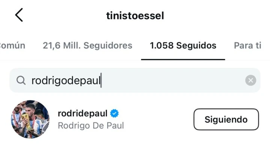Click the underline beneath Seguidos tab
270x153 pixels.
coord(183,59)
